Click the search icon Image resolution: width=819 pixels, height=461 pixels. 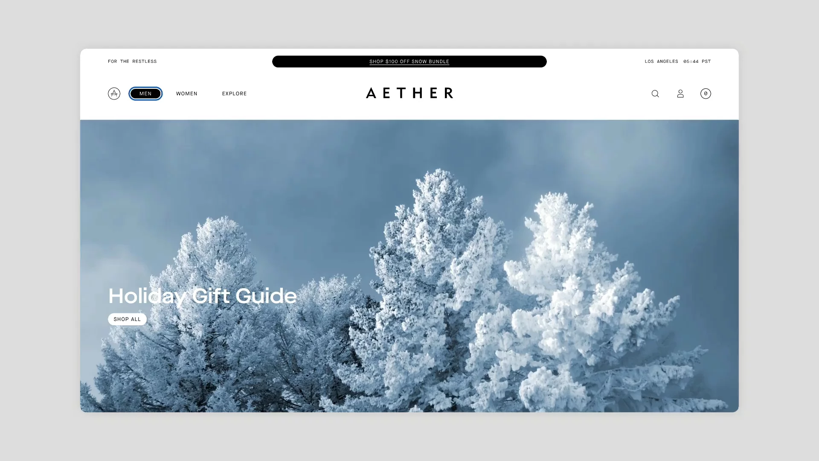tap(655, 93)
